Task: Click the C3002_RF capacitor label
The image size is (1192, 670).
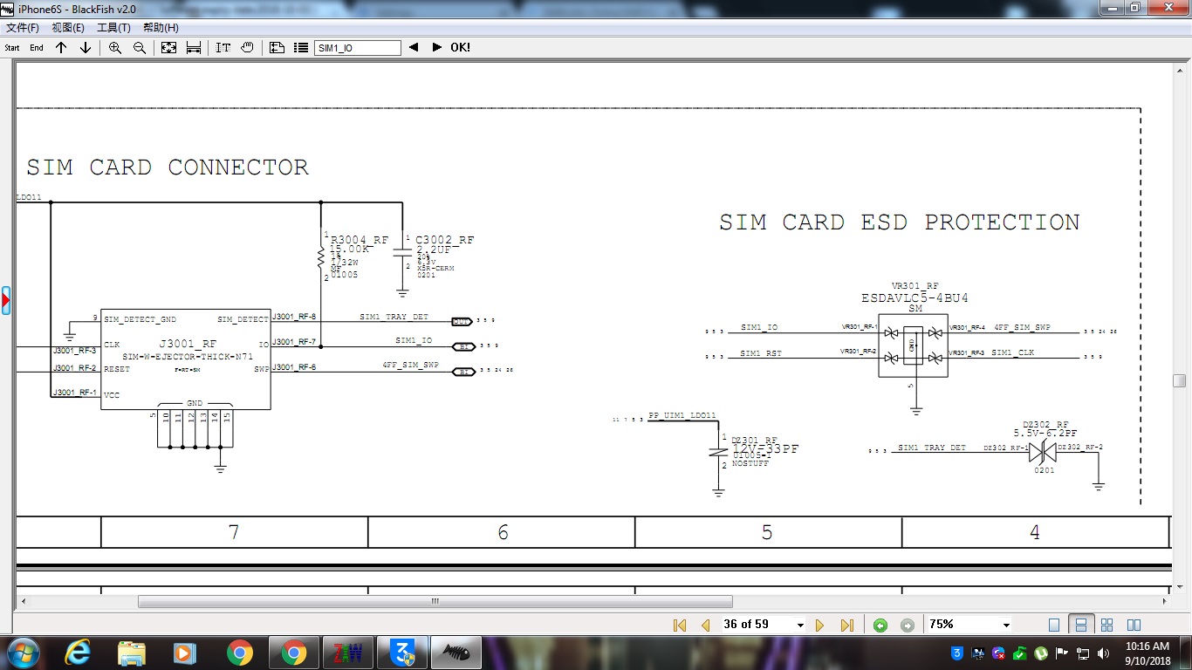Action: [445, 240]
